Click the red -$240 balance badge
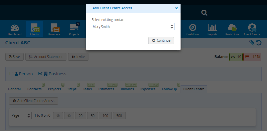Viewport: 267px width, 131px height. tap(252, 57)
